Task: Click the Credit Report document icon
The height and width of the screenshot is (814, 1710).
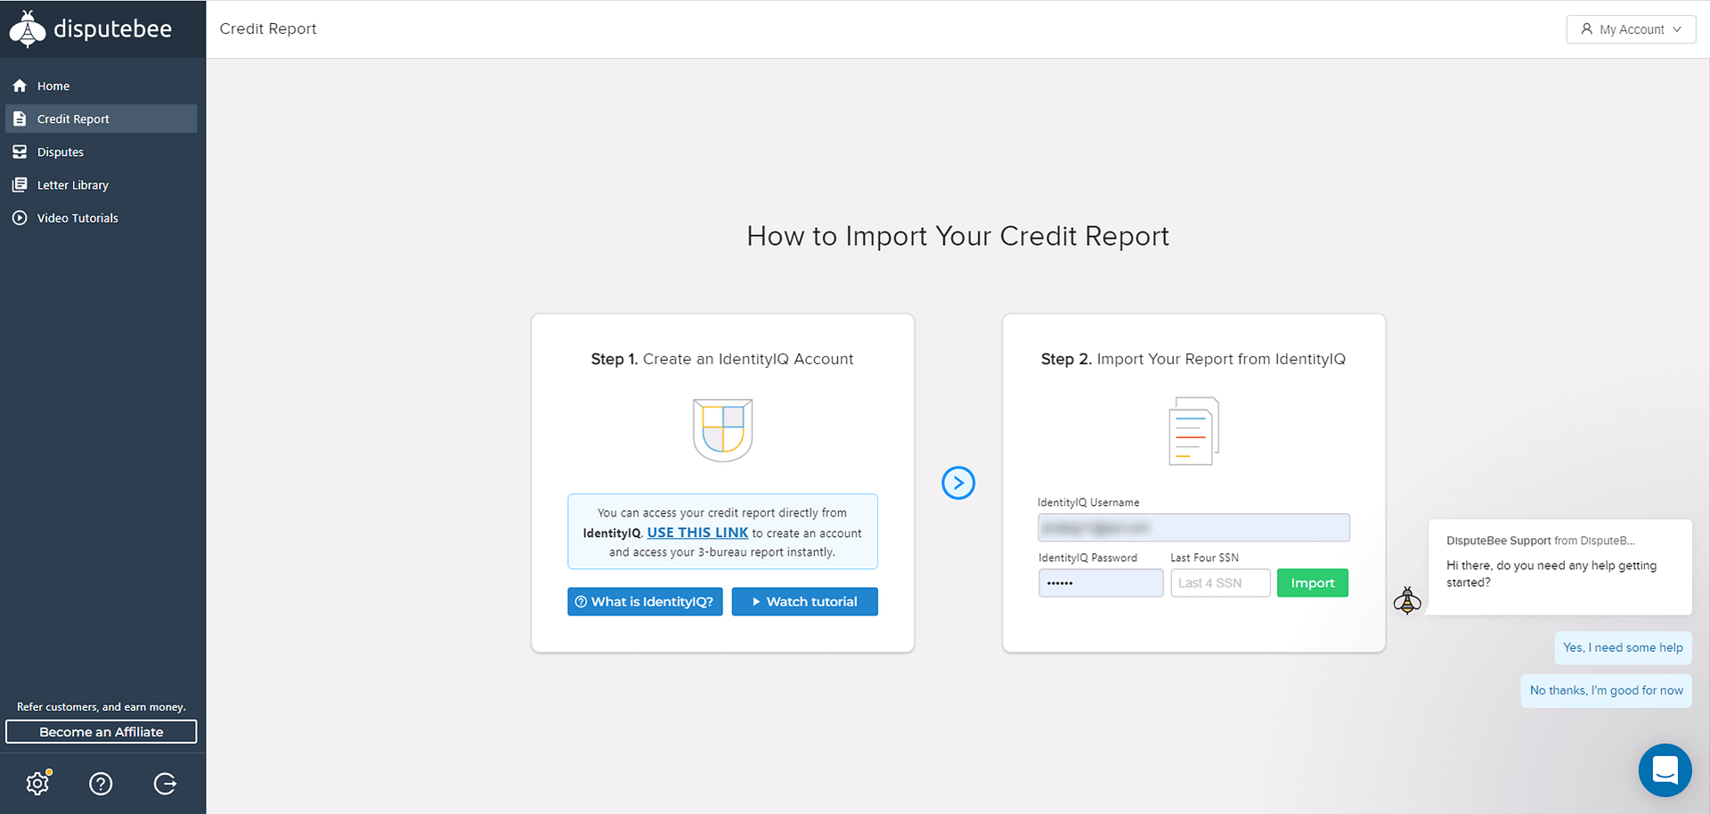Action: [x=20, y=119]
